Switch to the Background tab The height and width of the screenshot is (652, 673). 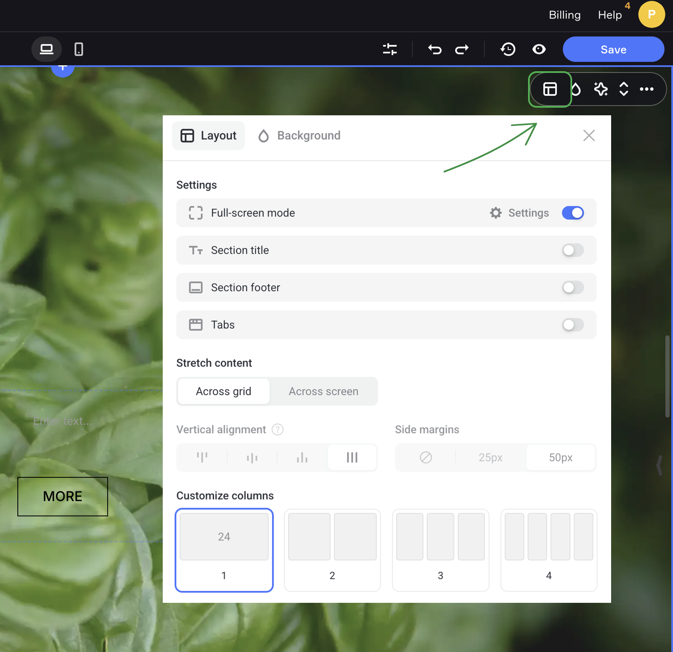(299, 136)
